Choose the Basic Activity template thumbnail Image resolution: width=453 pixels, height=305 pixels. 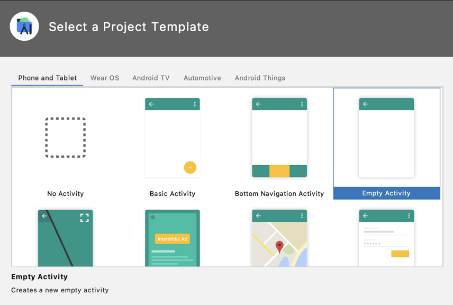pyautogui.click(x=173, y=138)
